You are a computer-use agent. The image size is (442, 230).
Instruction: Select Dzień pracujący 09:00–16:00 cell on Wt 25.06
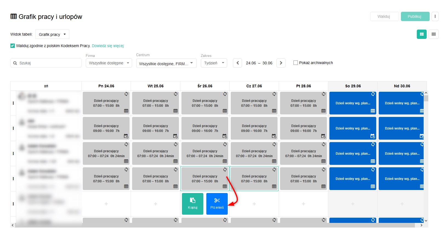coord(156,128)
